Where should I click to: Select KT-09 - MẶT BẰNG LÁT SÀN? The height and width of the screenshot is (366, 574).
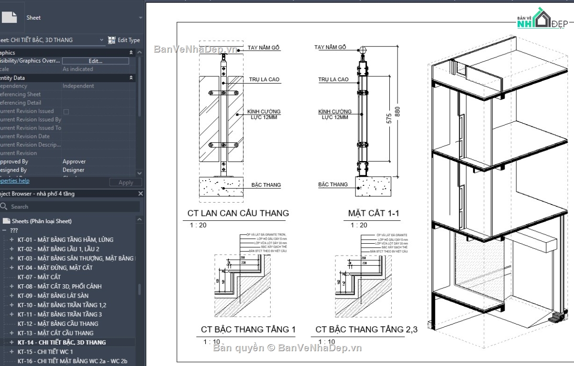tap(54, 296)
